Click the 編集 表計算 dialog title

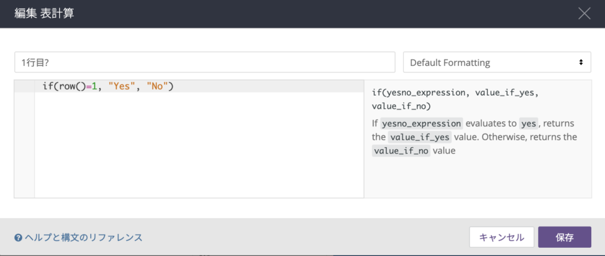click(x=44, y=13)
